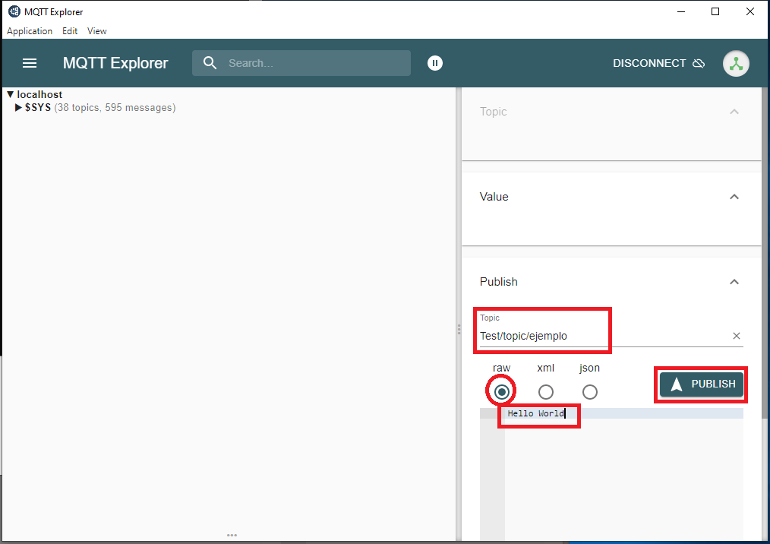The height and width of the screenshot is (544, 770).
Task: Open the green connection avatar icon
Action: click(x=736, y=63)
